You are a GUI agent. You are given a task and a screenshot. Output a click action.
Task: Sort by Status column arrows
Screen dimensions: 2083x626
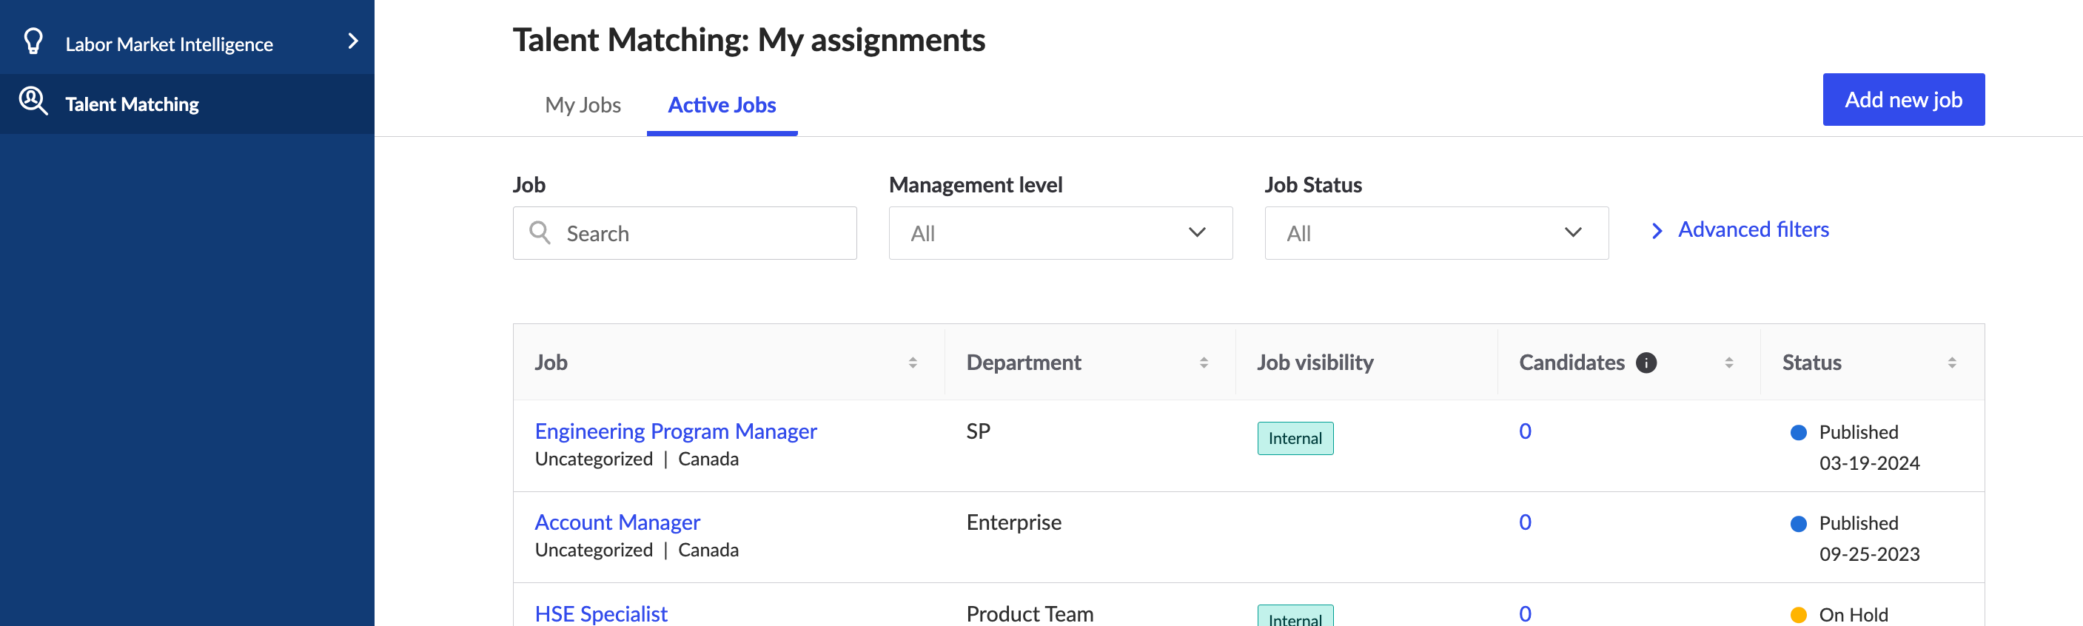(x=1951, y=363)
